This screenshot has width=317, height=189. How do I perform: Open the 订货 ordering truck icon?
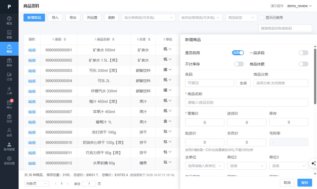9,77
